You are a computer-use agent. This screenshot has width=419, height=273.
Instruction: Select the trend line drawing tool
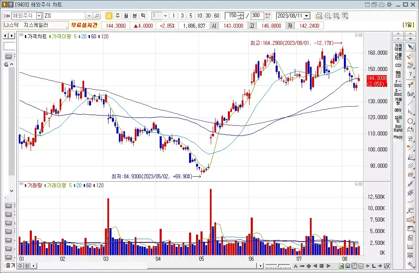(410, 103)
